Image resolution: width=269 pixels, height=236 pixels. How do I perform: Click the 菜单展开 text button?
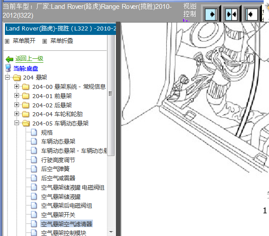pyautogui.click(x=24, y=41)
